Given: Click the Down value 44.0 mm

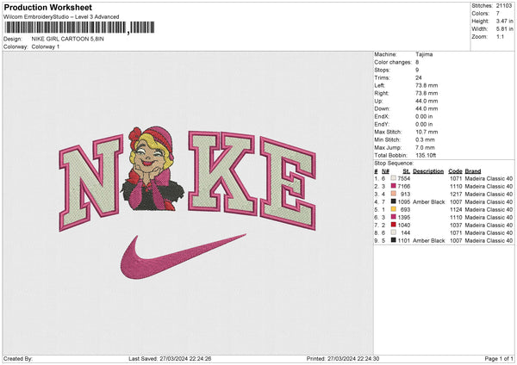Looking at the screenshot, I should pyautogui.click(x=427, y=108).
